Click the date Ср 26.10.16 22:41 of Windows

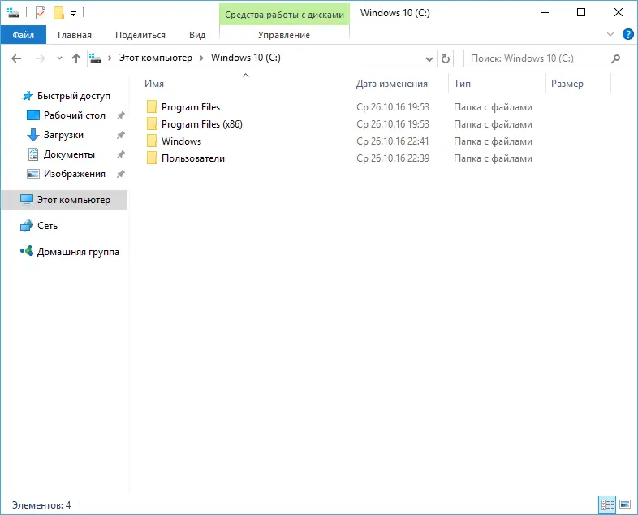[x=393, y=141]
